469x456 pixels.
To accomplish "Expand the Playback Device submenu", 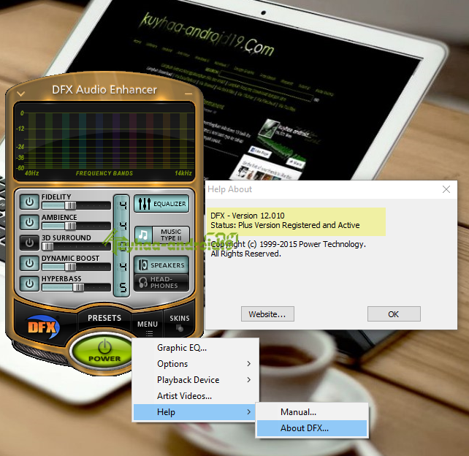I will [x=196, y=380].
